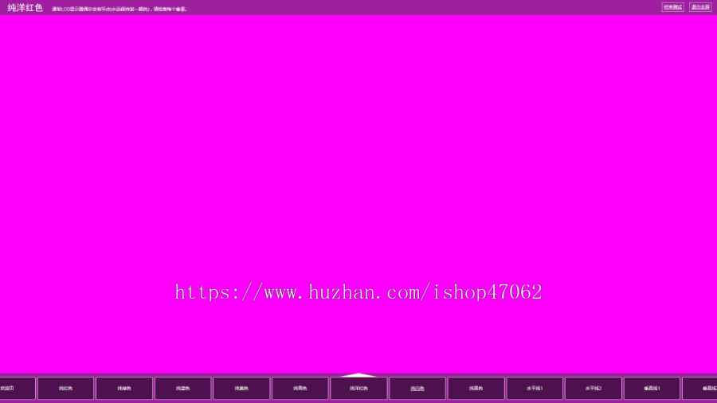Image resolution: width=717 pixels, height=403 pixels.
Task: Open the 水平线2 test tab
Action: click(593, 389)
